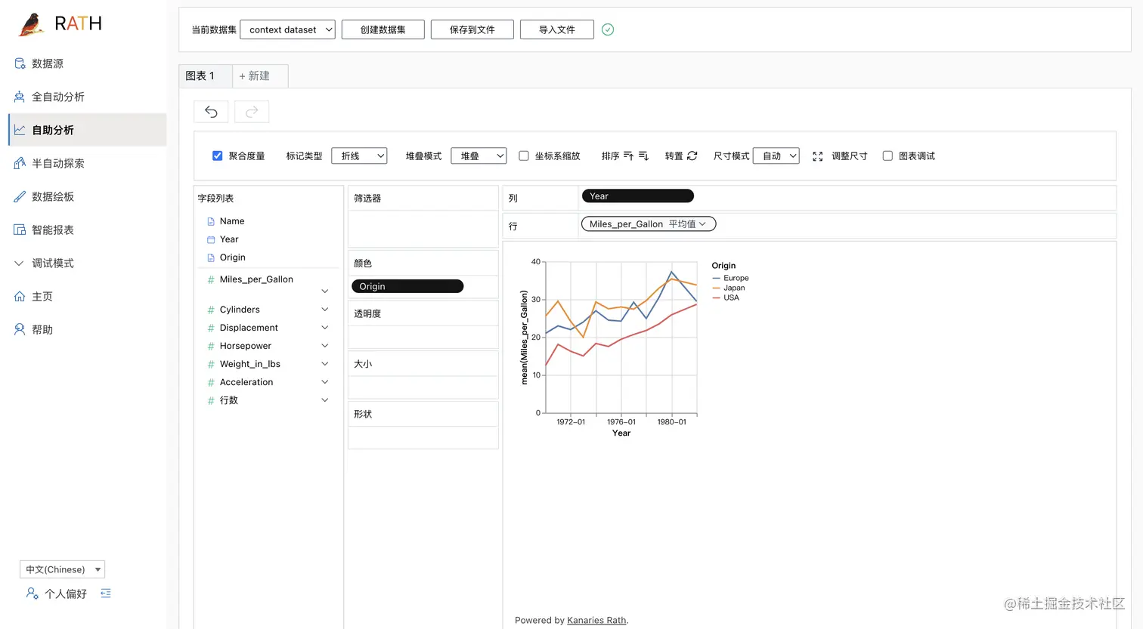1143x629 pixels.
Task: Click the Horsepower field
Action: [245, 346]
